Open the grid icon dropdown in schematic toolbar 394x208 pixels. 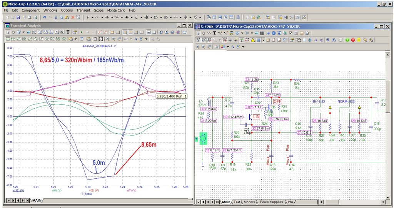[263, 40]
